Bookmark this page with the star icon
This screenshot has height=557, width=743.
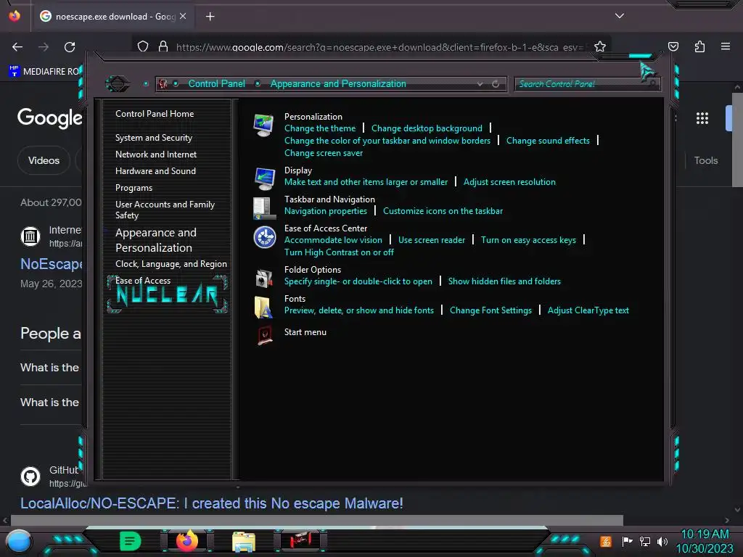click(600, 46)
